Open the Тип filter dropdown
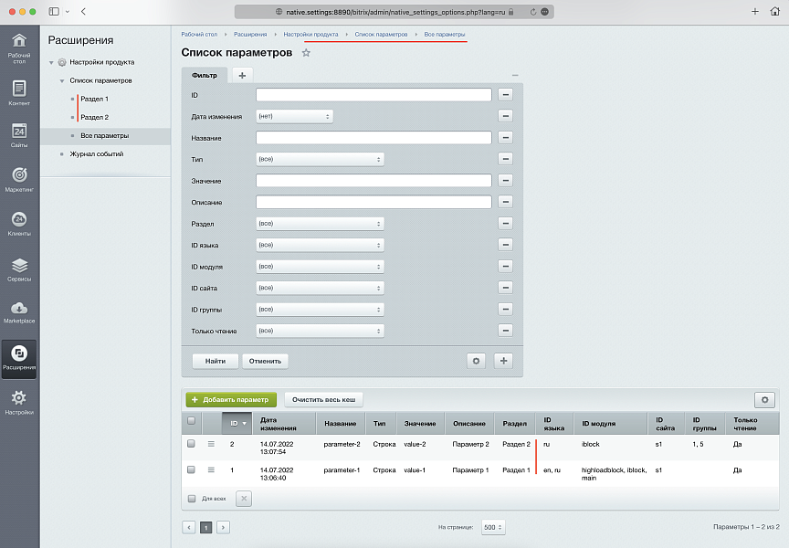 click(320, 159)
